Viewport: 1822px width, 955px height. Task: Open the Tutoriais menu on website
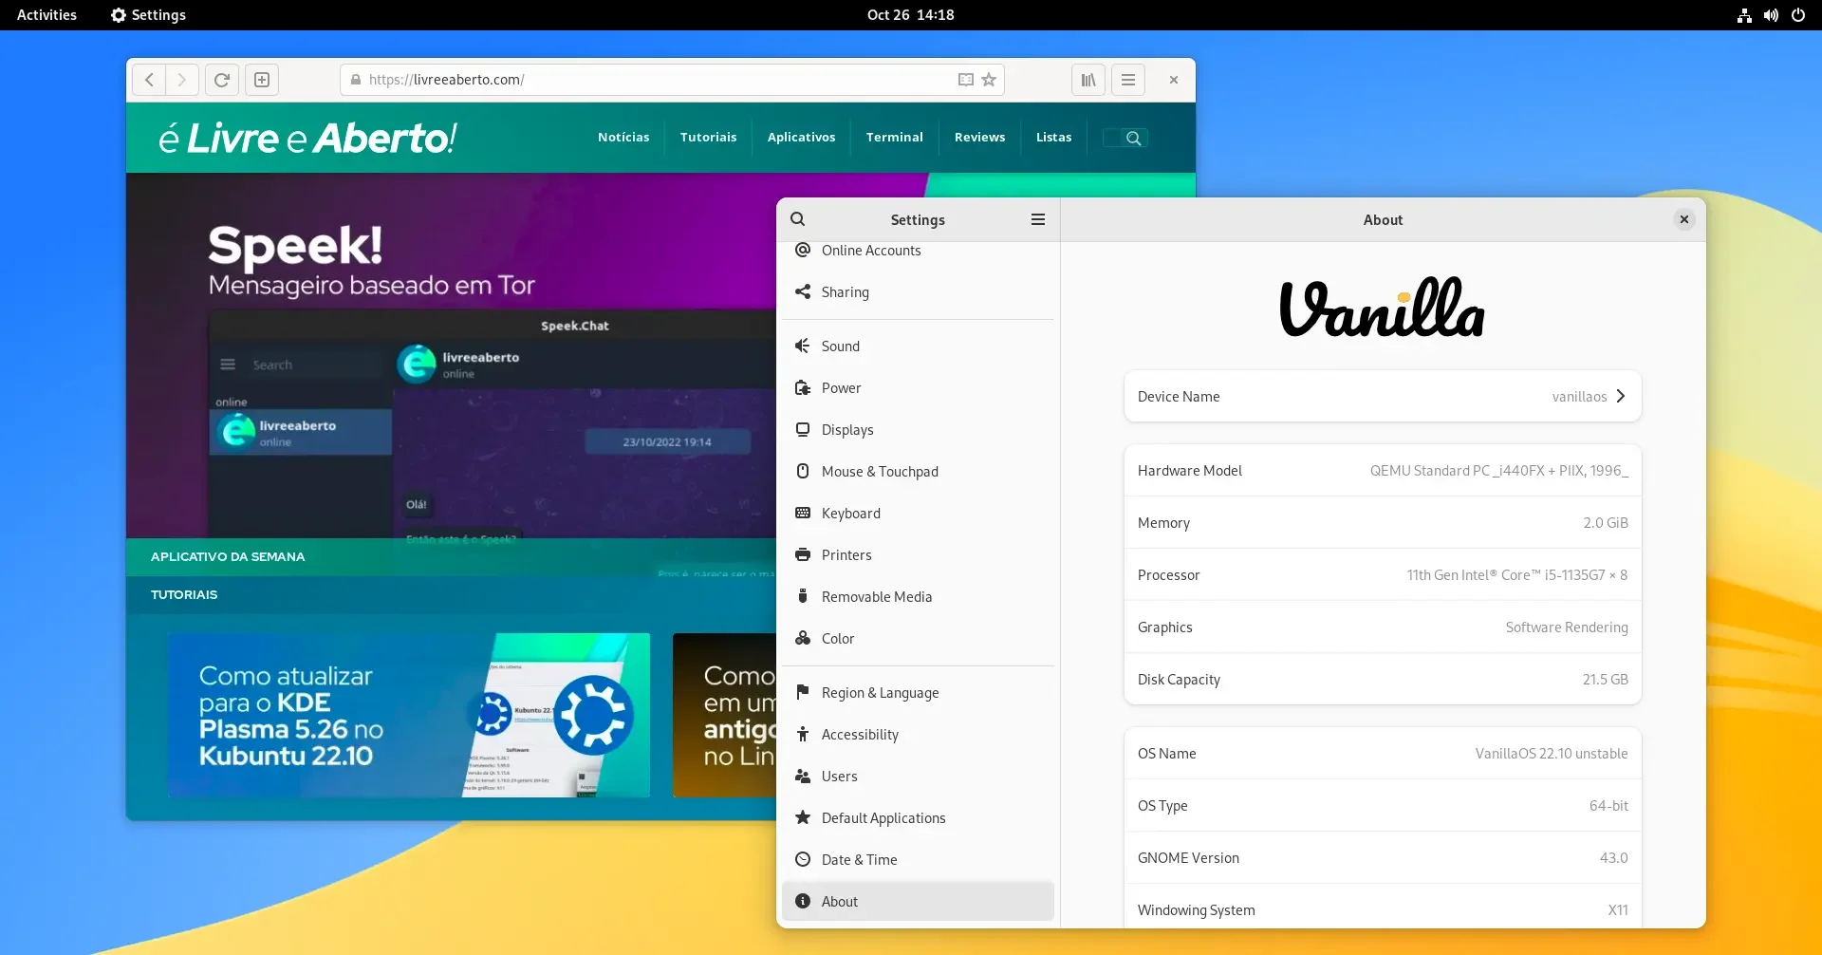[708, 137]
